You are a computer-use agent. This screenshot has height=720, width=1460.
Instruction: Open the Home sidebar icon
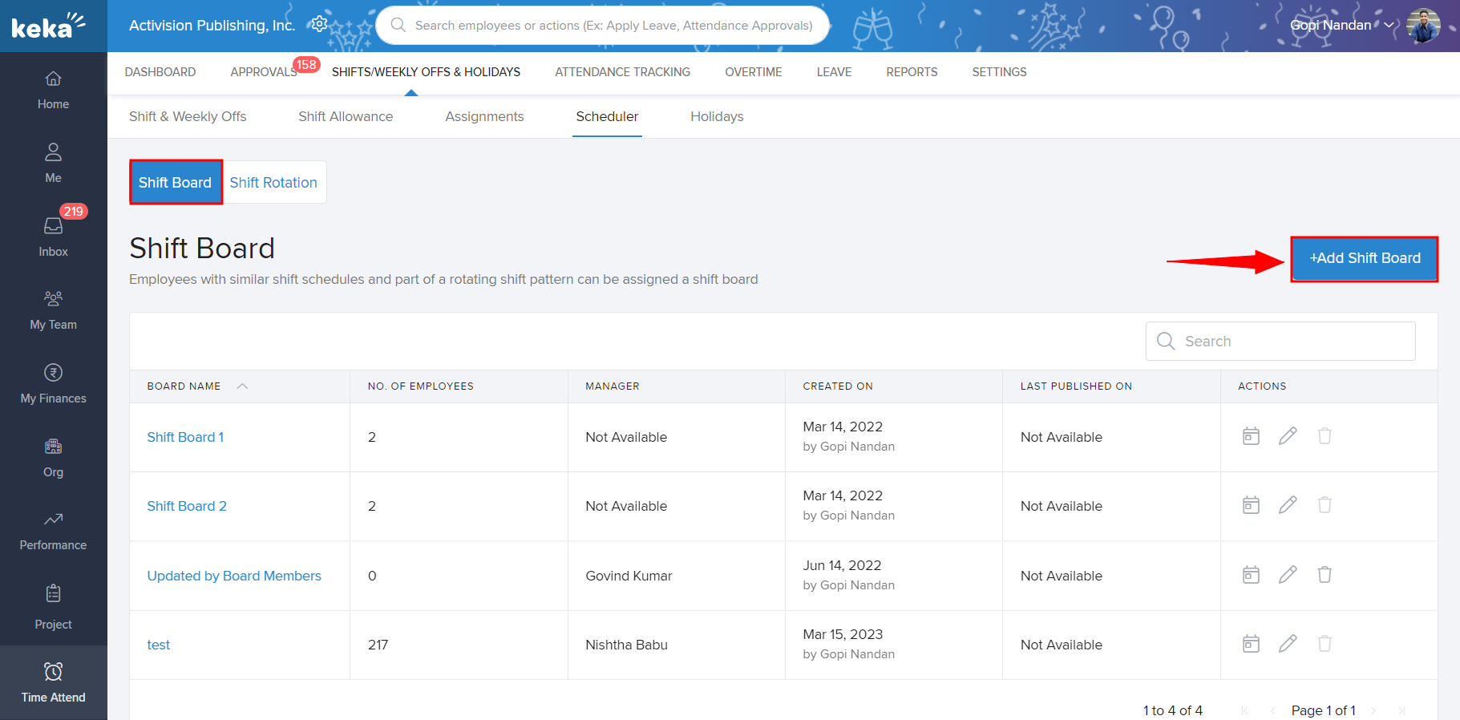[53, 79]
